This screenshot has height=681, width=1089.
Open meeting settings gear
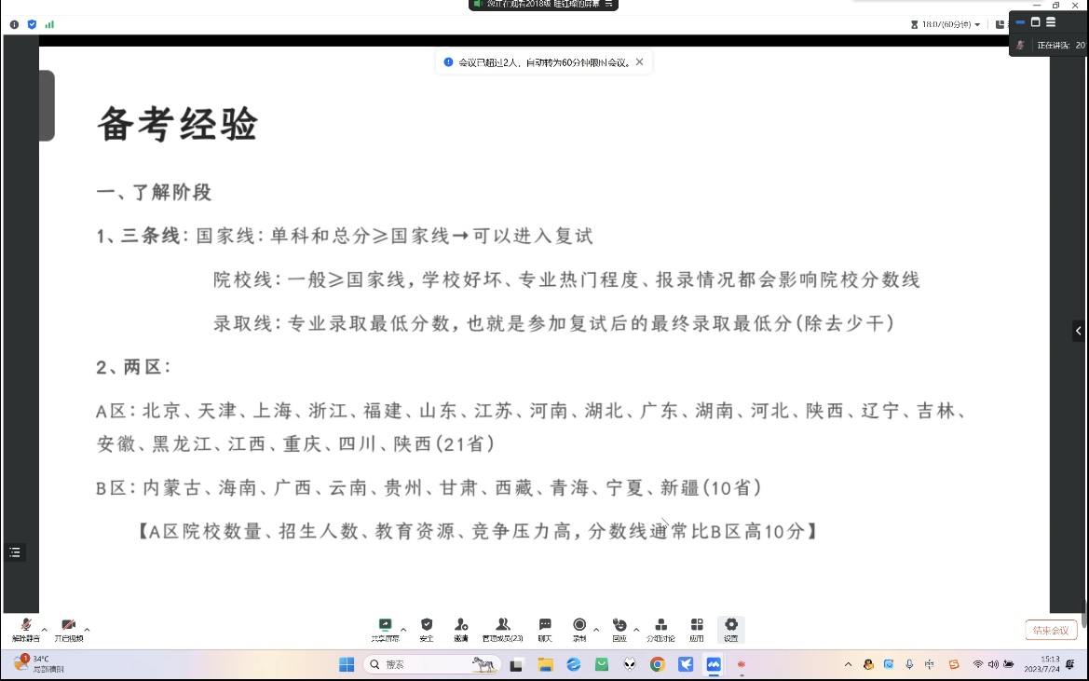(731, 627)
